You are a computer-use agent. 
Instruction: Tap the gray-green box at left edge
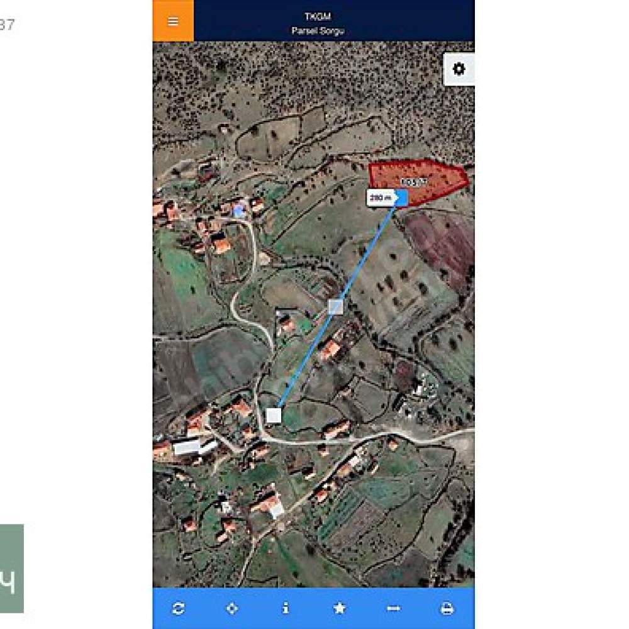11,569
